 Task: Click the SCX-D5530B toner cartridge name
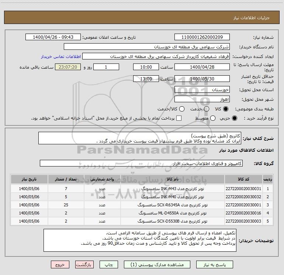tap(173, 221)
